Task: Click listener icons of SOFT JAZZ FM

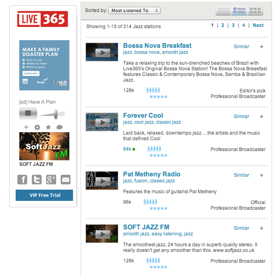Action: click(153, 260)
